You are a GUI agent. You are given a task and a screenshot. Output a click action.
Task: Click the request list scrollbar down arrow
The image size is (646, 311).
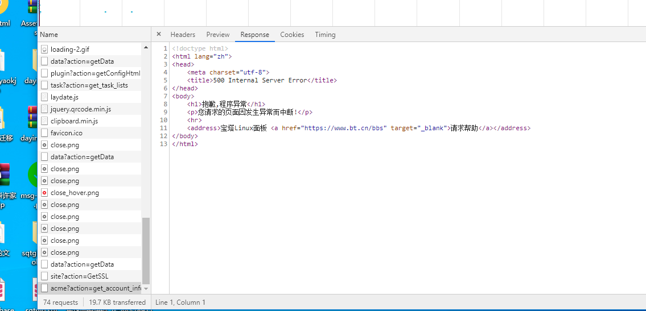(x=146, y=289)
